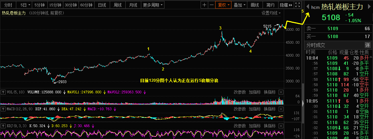Select the trade row with volume 114
Image resolution: width=373 pixels, height=139 pixels.
(x=338, y=85)
